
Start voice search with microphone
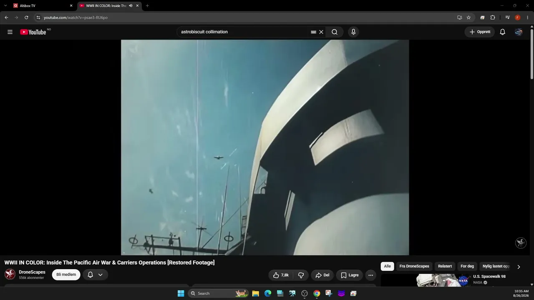(x=353, y=32)
